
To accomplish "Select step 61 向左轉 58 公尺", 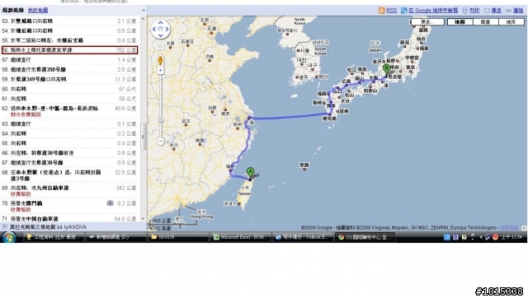I will click(x=69, y=99).
